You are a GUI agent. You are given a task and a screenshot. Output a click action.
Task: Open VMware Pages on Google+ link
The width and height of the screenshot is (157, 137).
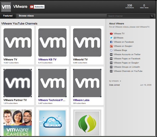tap(126, 63)
